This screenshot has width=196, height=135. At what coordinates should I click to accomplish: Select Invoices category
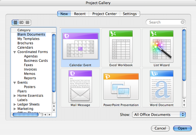(x=31, y=69)
